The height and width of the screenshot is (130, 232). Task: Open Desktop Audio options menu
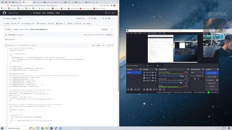tap(186, 83)
